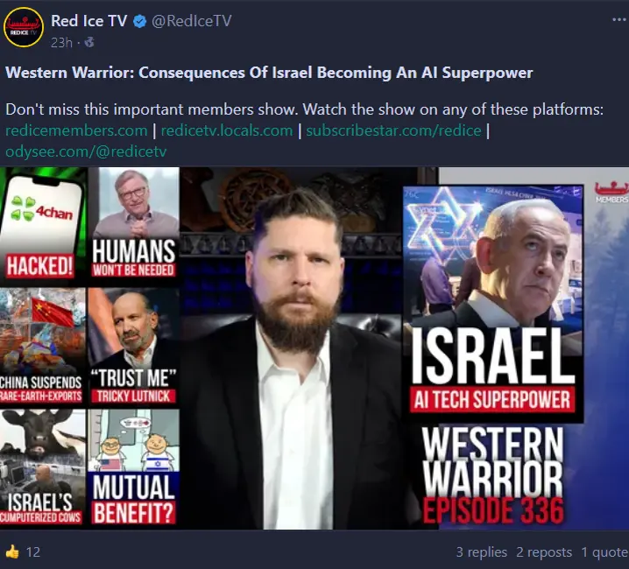View the 3 replies
629x569 pixels.
(x=481, y=552)
